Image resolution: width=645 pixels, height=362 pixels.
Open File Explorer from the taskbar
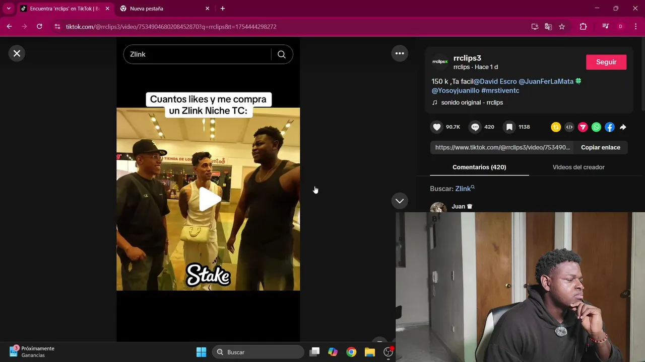click(x=370, y=352)
